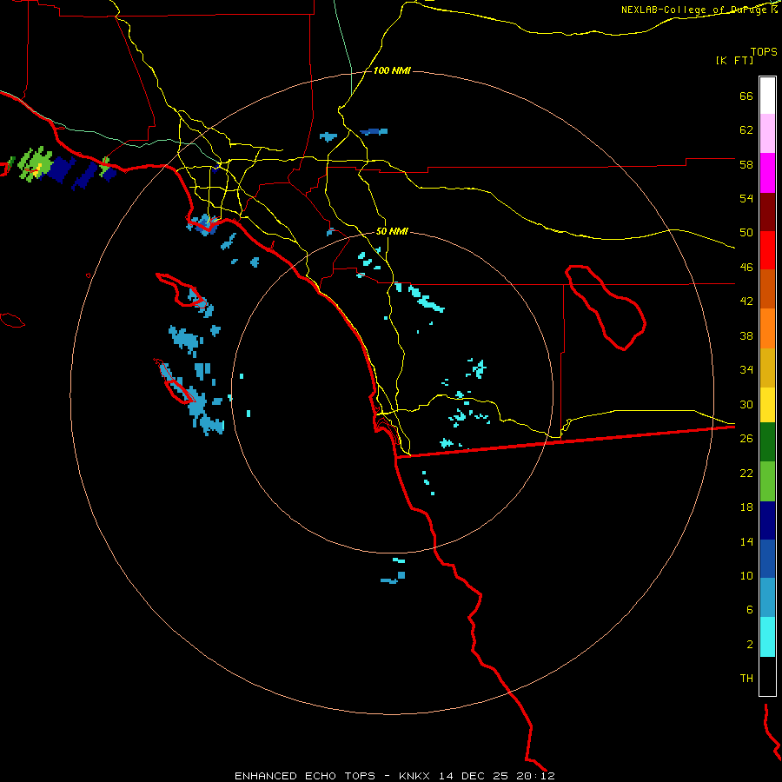Click the 'ENHANCED ECHO TOPS' product title

tap(305, 776)
